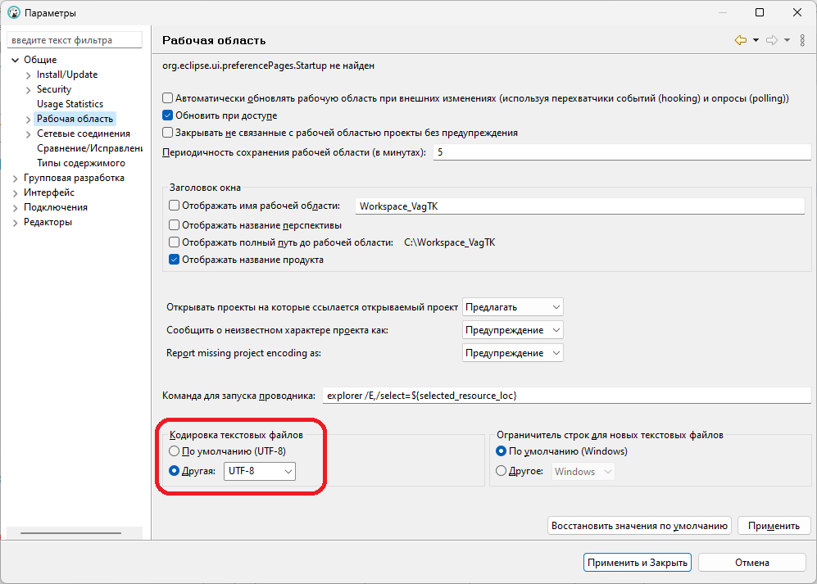Enable automatic workspace refresh on external changes
This screenshot has width=817, height=584.
(x=168, y=98)
